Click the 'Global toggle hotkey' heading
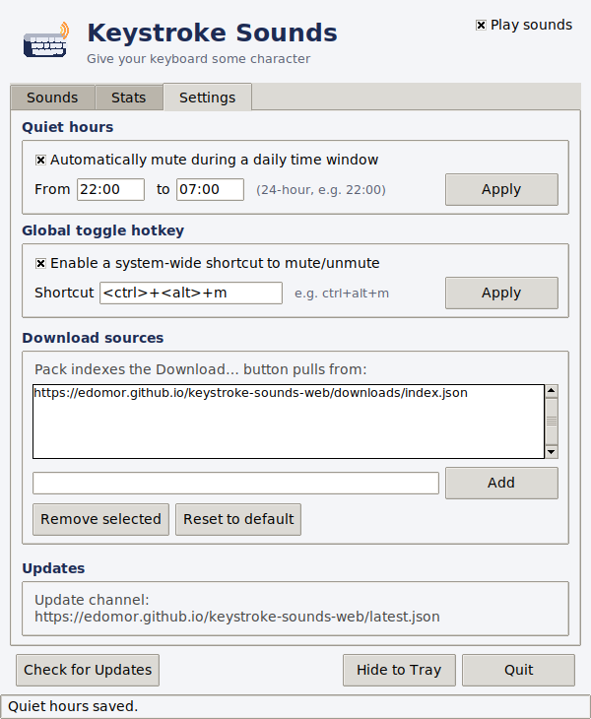 [103, 230]
